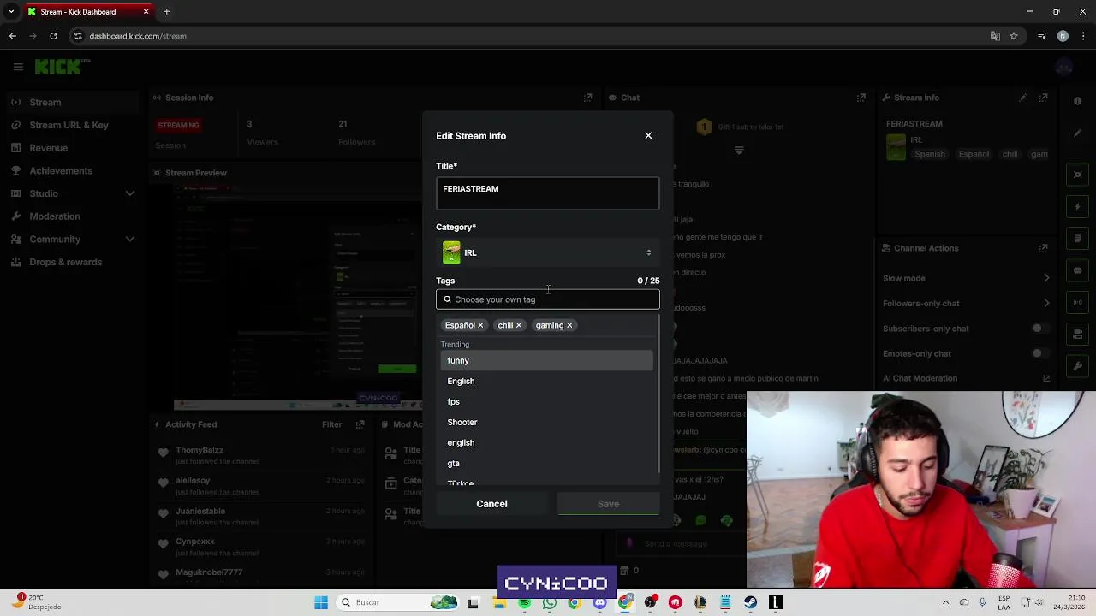This screenshot has height=616, width=1096.
Task: Remove the chill tag
Action: pos(518,325)
